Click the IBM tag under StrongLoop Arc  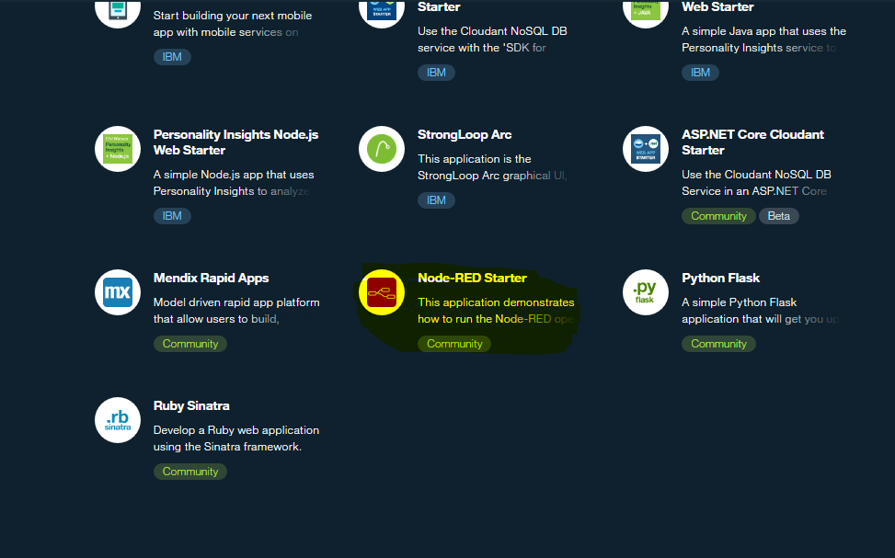pos(436,200)
